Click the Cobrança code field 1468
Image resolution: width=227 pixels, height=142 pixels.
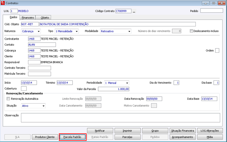click(34, 50)
